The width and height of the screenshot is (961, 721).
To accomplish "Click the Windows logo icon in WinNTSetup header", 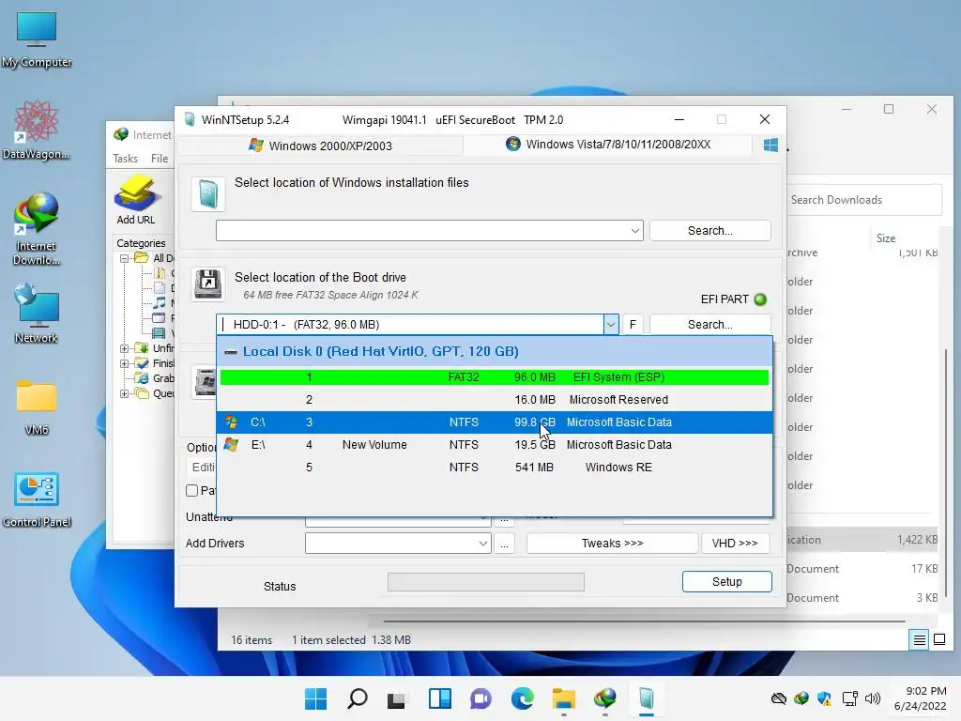I will coord(770,146).
